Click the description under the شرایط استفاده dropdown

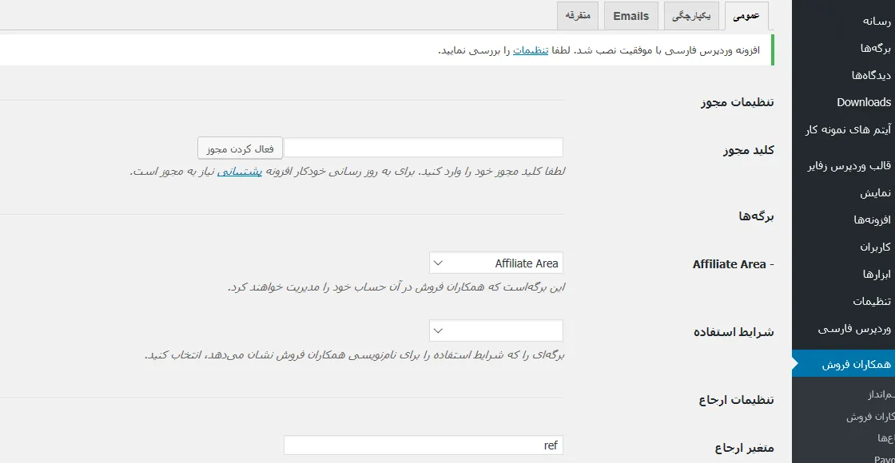(355, 354)
